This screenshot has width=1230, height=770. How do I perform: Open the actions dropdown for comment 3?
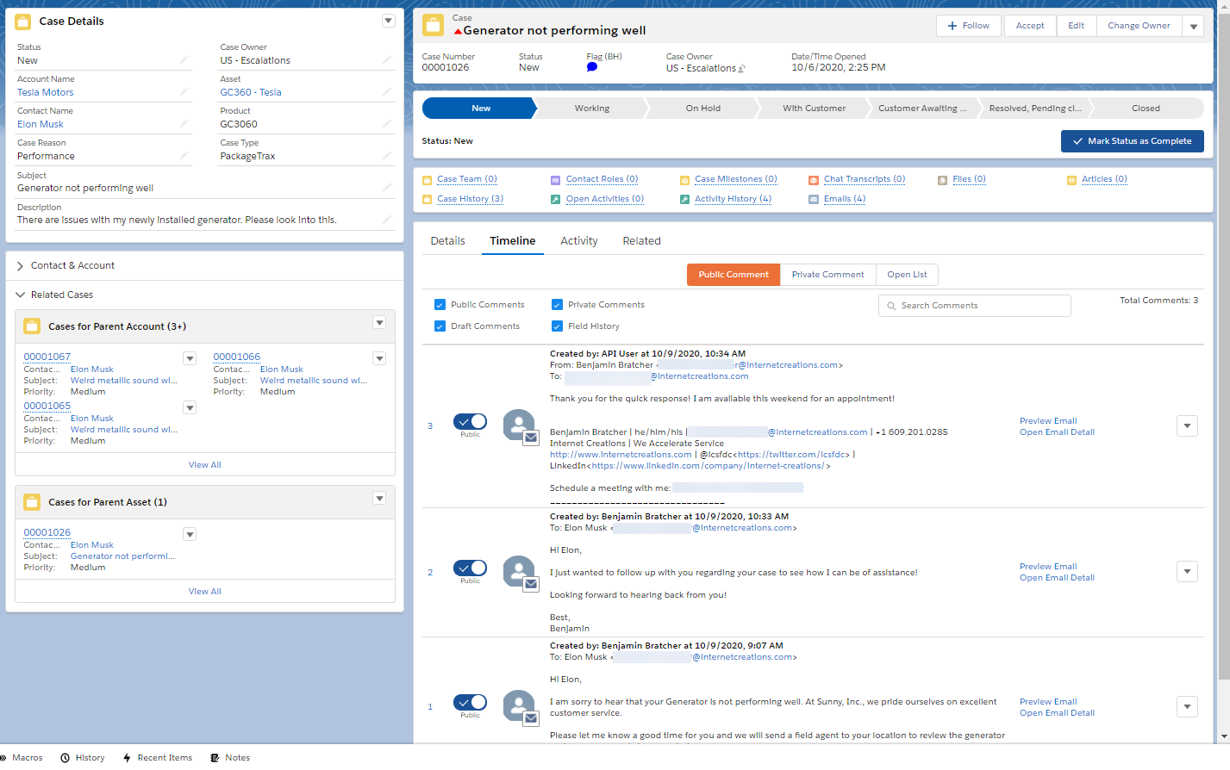tap(1188, 425)
